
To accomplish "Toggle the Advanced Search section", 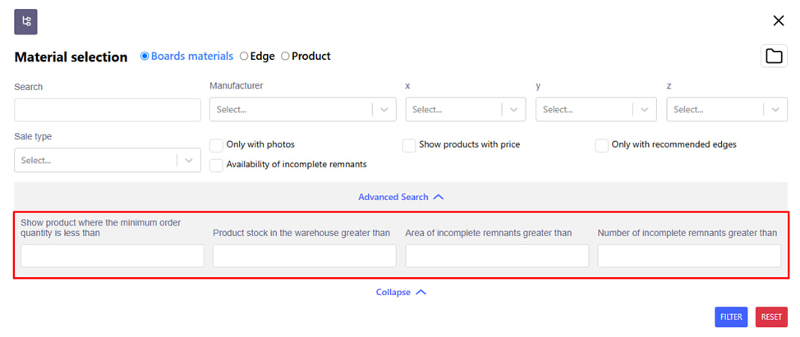I will point(401,197).
